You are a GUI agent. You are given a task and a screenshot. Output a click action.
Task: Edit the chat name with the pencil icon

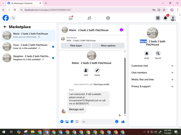click(x=97, y=70)
